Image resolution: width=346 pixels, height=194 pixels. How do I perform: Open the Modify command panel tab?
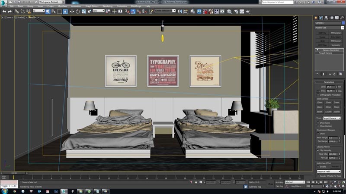(322, 18)
